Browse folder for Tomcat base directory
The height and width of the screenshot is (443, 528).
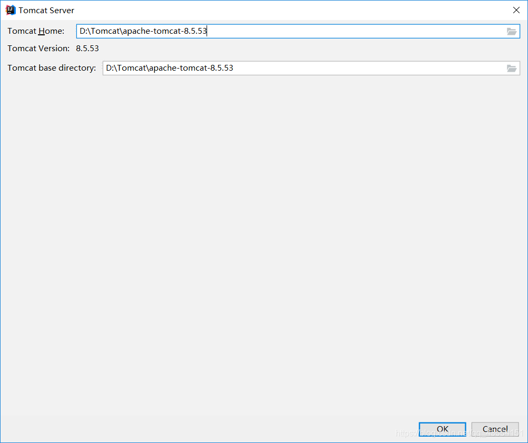pos(512,69)
